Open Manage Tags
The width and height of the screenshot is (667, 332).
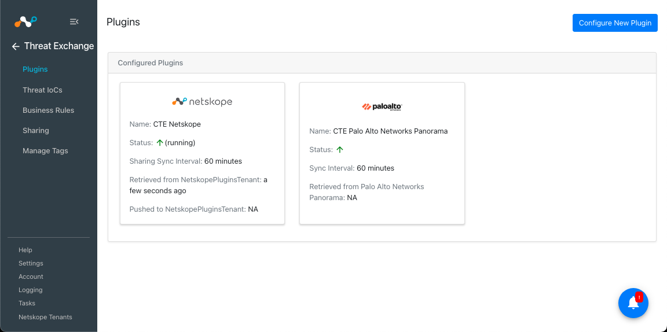[45, 151]
